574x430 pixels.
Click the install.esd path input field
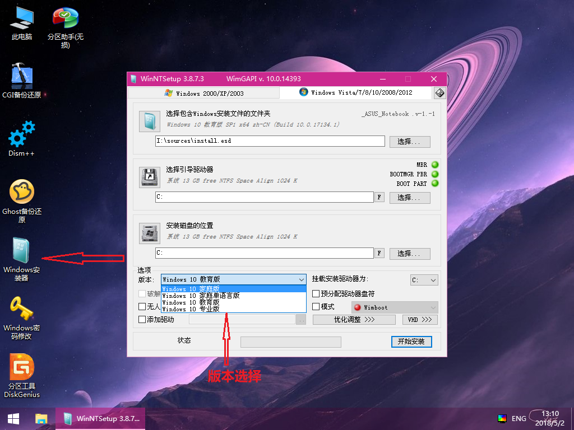269,141
